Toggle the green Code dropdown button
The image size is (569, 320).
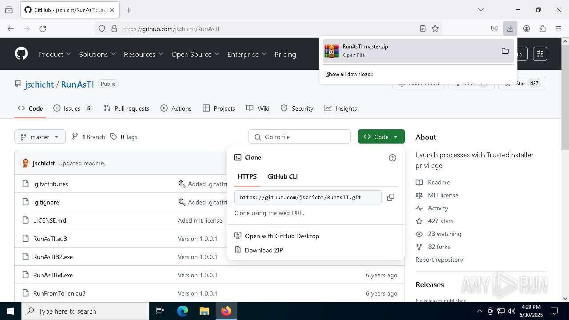coord(381,136)
